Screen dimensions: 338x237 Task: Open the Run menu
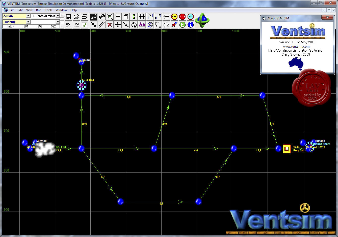pos(39,10)
